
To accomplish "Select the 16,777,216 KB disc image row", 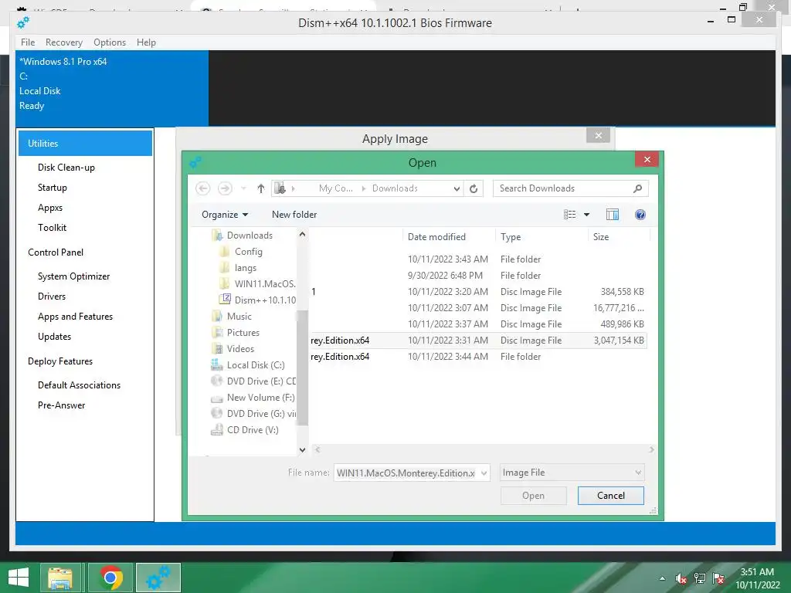I will (477, 308).
